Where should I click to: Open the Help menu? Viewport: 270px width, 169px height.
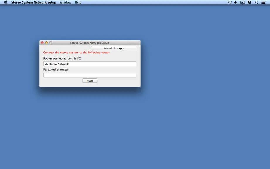78,2
